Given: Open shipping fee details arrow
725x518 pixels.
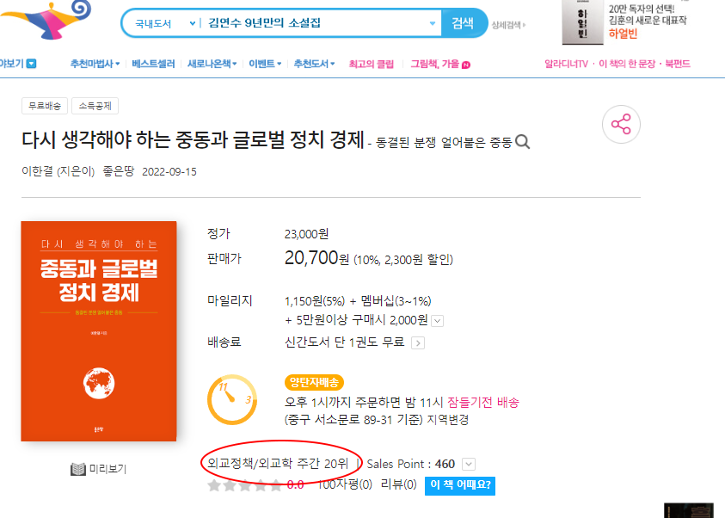Looking at the screenshot, I should coord(418,343).
